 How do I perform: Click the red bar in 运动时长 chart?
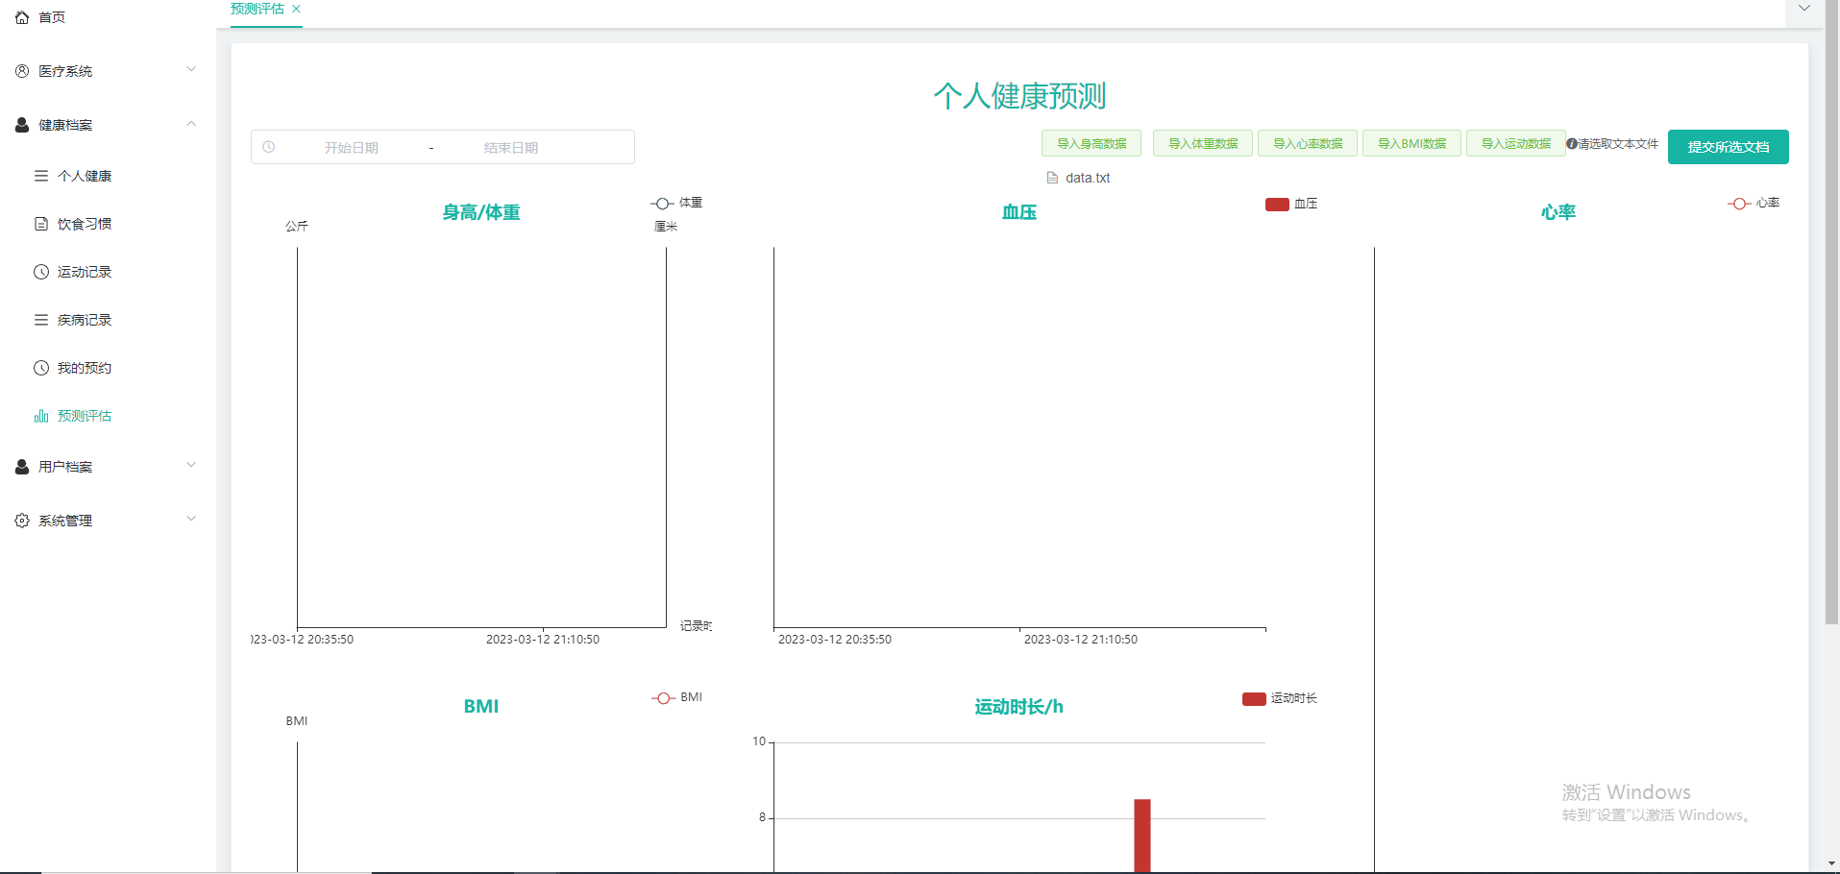(1142, 836)
